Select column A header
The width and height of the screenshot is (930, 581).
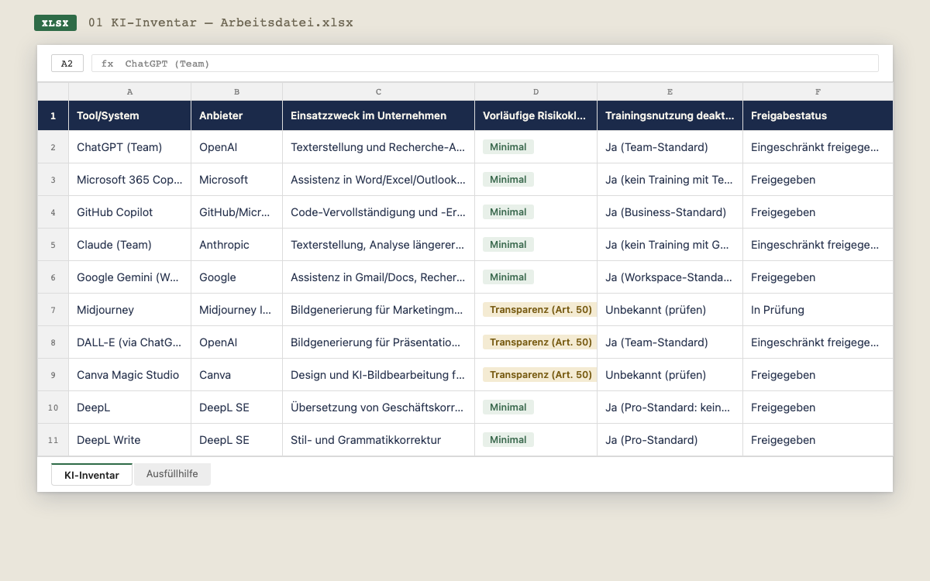(129, 91)
